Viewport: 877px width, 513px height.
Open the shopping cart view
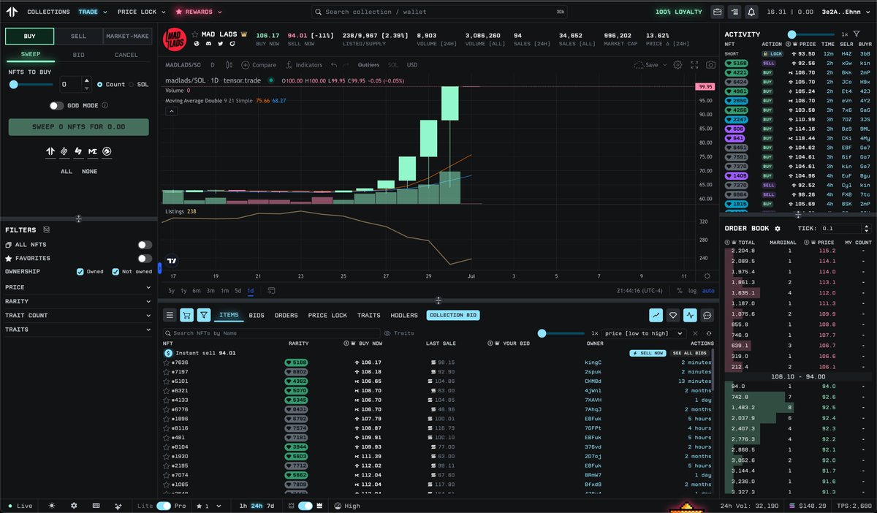pyautogui.click(x=186, y=315)
